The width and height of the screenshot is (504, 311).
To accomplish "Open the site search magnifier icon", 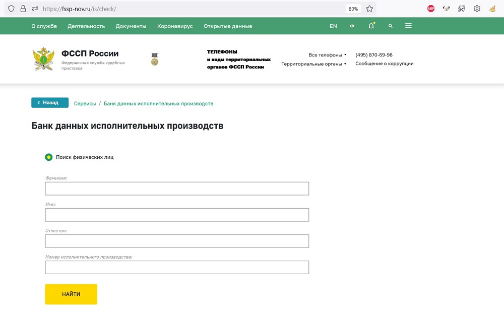I will pos(390,26).
